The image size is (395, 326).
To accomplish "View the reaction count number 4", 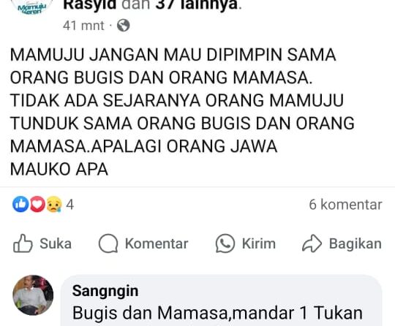I will tap(69, 205).
